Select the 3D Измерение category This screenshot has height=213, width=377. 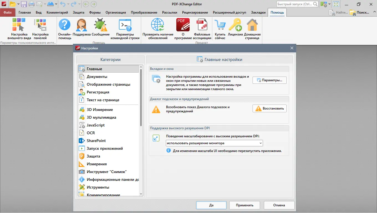[108, 110]
